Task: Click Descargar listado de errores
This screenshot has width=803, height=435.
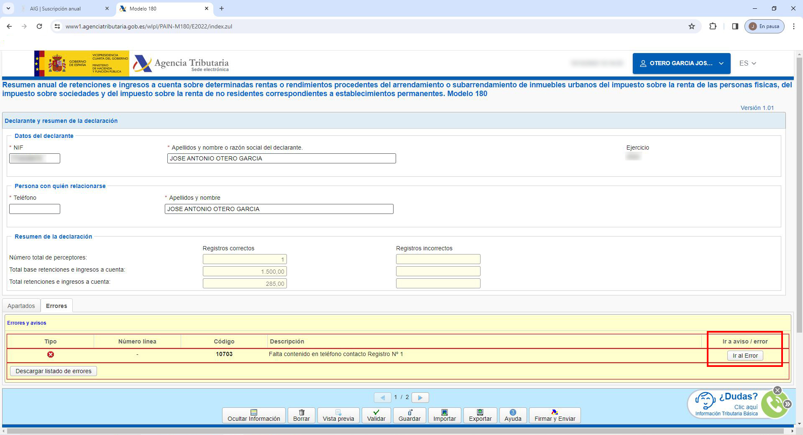Action: [x=54, y=371]
